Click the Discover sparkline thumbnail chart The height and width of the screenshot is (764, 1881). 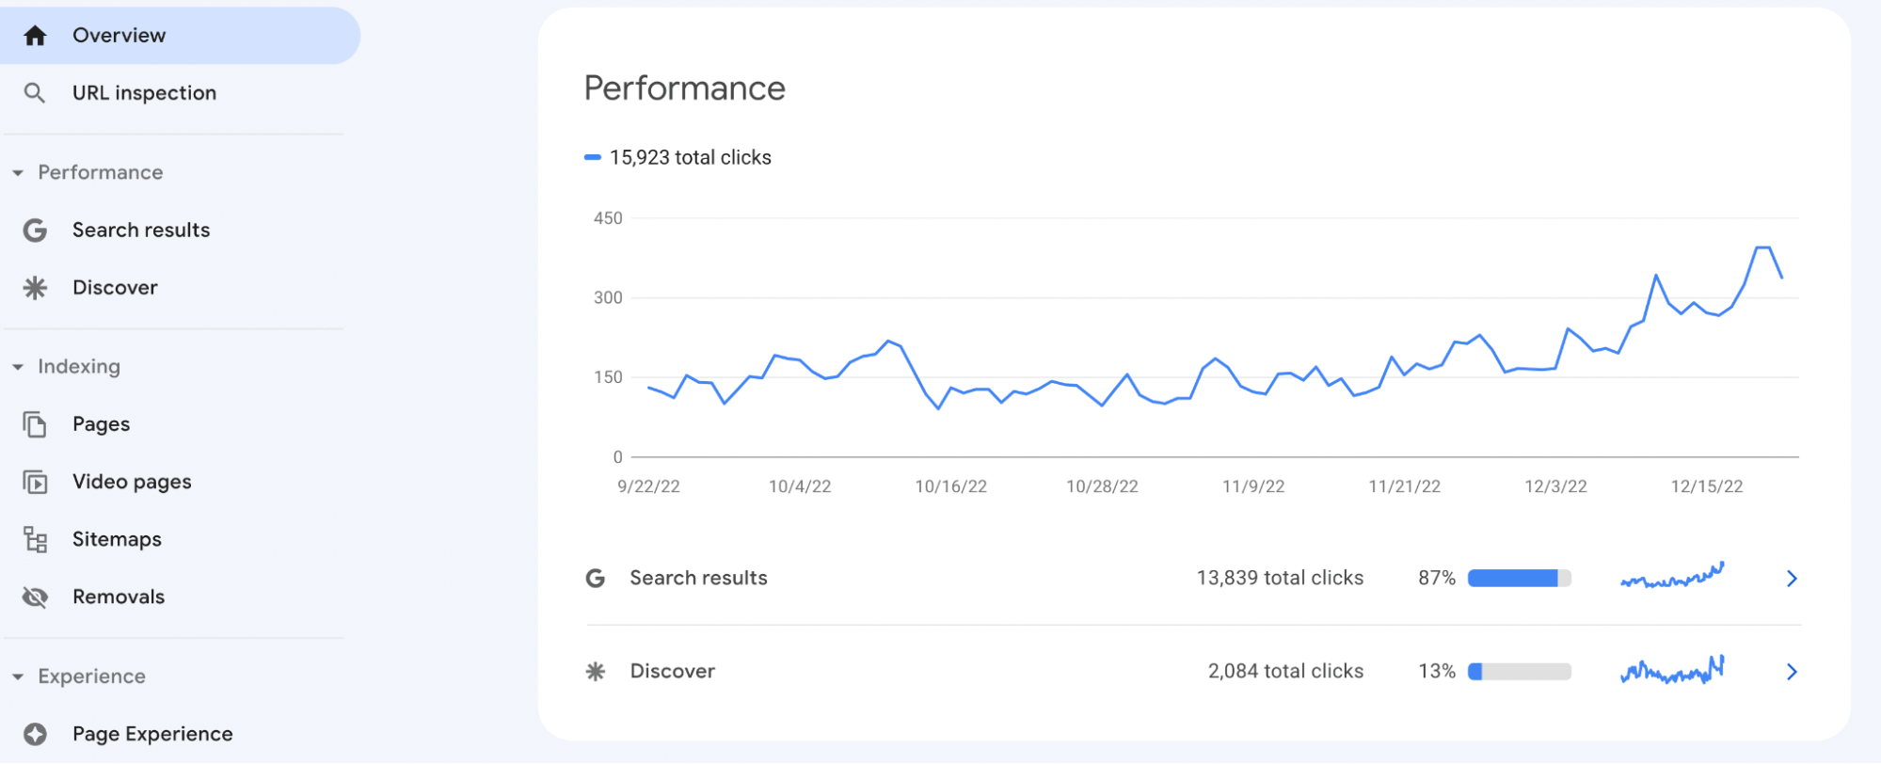point(1672,671)
